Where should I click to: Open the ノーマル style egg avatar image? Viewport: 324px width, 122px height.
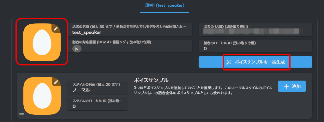(42, 96)
